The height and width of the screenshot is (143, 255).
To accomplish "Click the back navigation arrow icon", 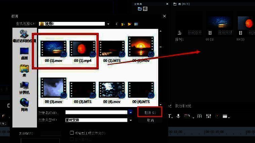I will click(x=117, y=24).
